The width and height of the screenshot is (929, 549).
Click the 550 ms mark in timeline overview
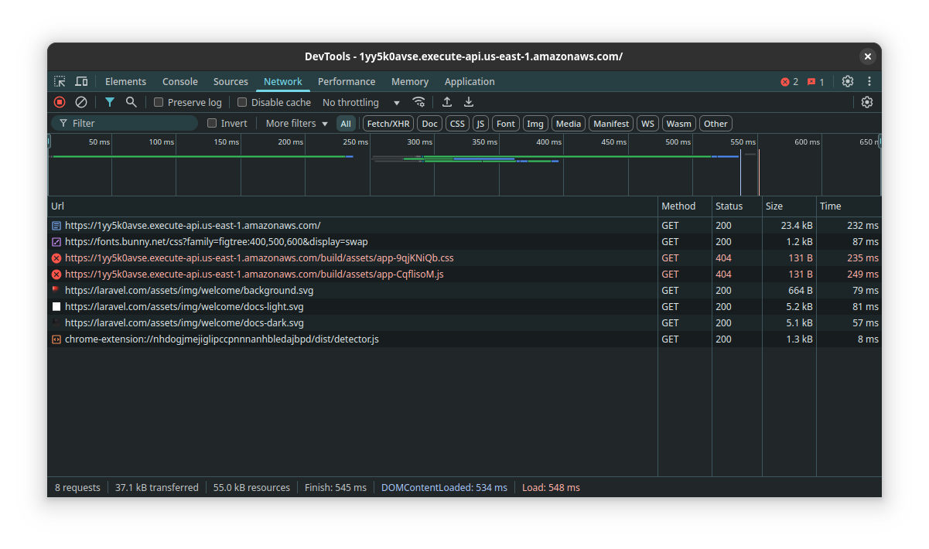[x=743, y=142]
